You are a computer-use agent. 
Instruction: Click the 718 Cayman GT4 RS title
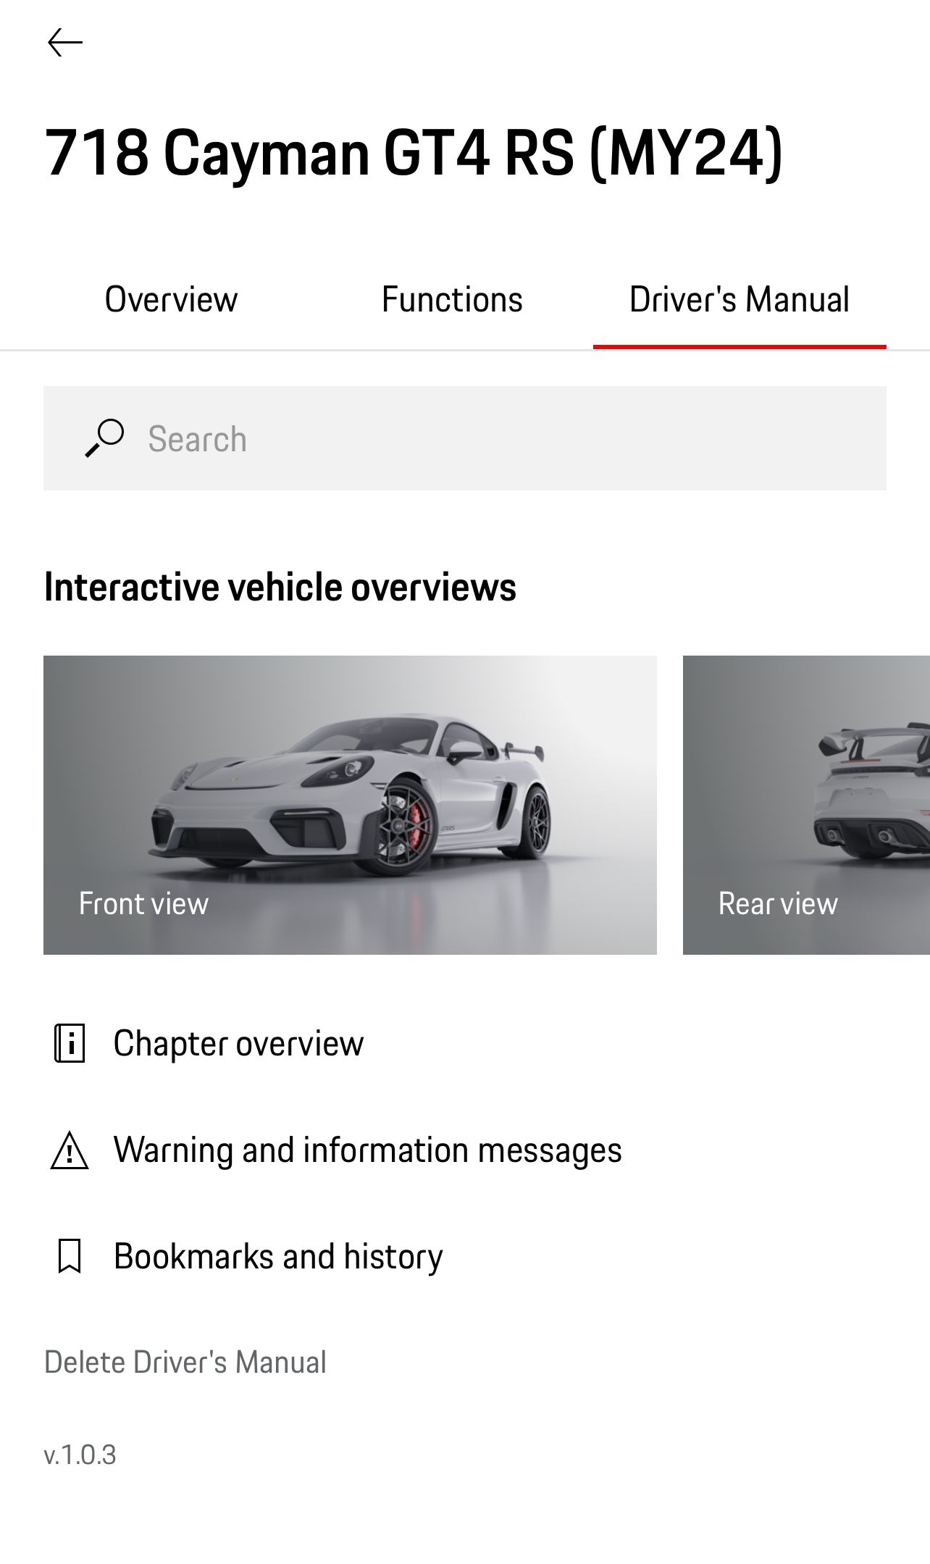pos(413,153)
